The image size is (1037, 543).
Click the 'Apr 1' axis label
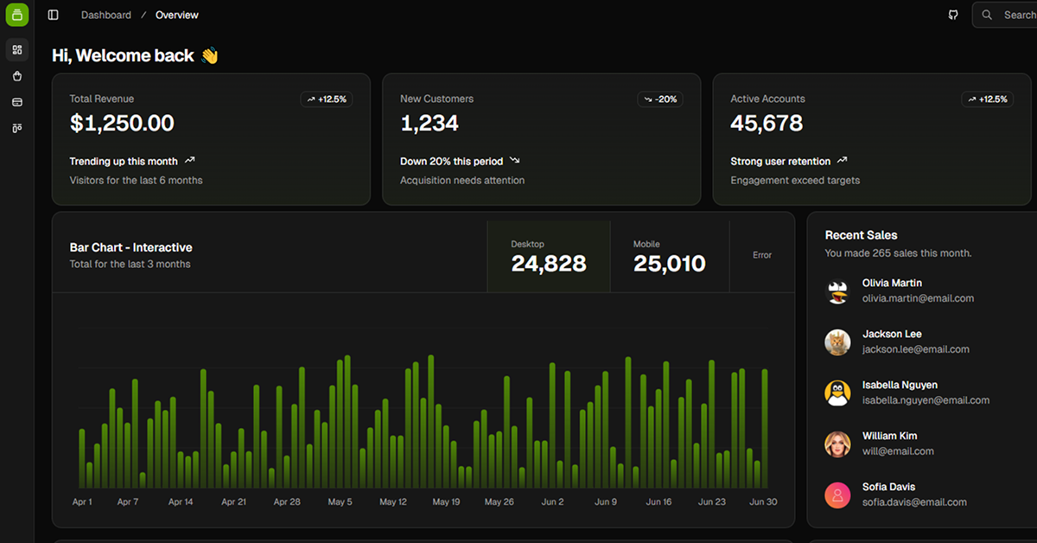(82, 502)
